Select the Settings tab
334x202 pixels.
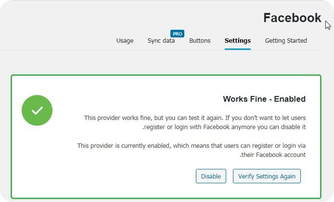[238, 41]
